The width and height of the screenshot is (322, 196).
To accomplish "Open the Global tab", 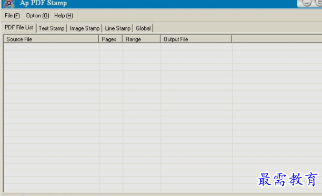I will tap(143, 28).
